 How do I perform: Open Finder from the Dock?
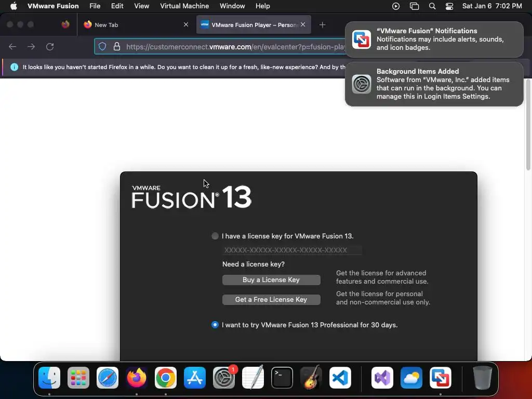[x=49, y=378]
